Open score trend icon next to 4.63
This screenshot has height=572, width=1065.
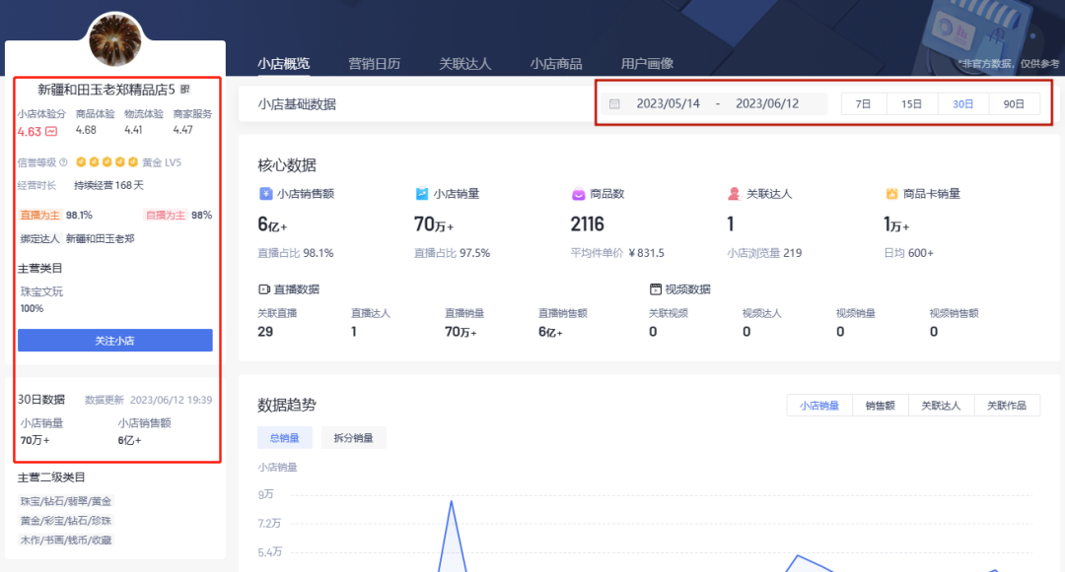(x=51, y=132)
